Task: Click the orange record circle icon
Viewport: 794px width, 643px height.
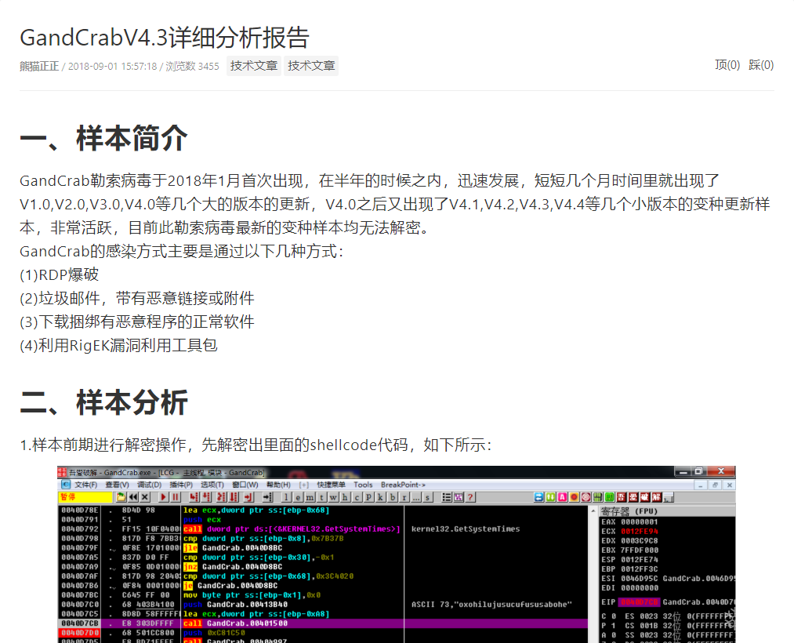Action: 575,497
